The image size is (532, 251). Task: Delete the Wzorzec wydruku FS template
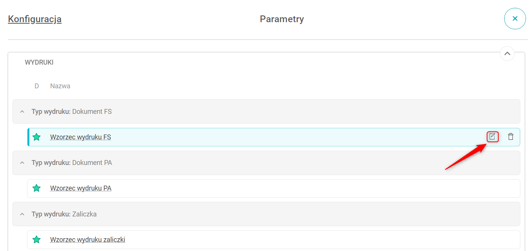[511, 137]
